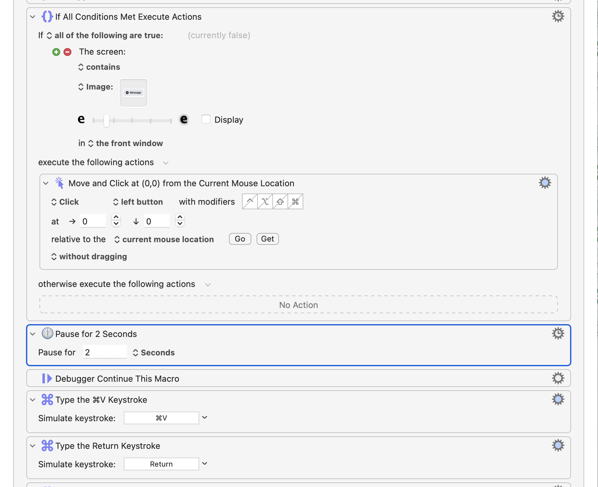Screen dimensions: 598x487
Task: Toggle the Option modifier box
Action: click(265, 201)
